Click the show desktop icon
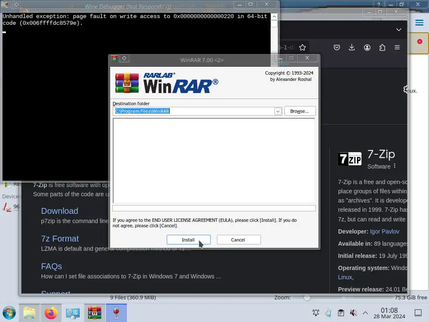The image size is (429, 322). point(418,313)
